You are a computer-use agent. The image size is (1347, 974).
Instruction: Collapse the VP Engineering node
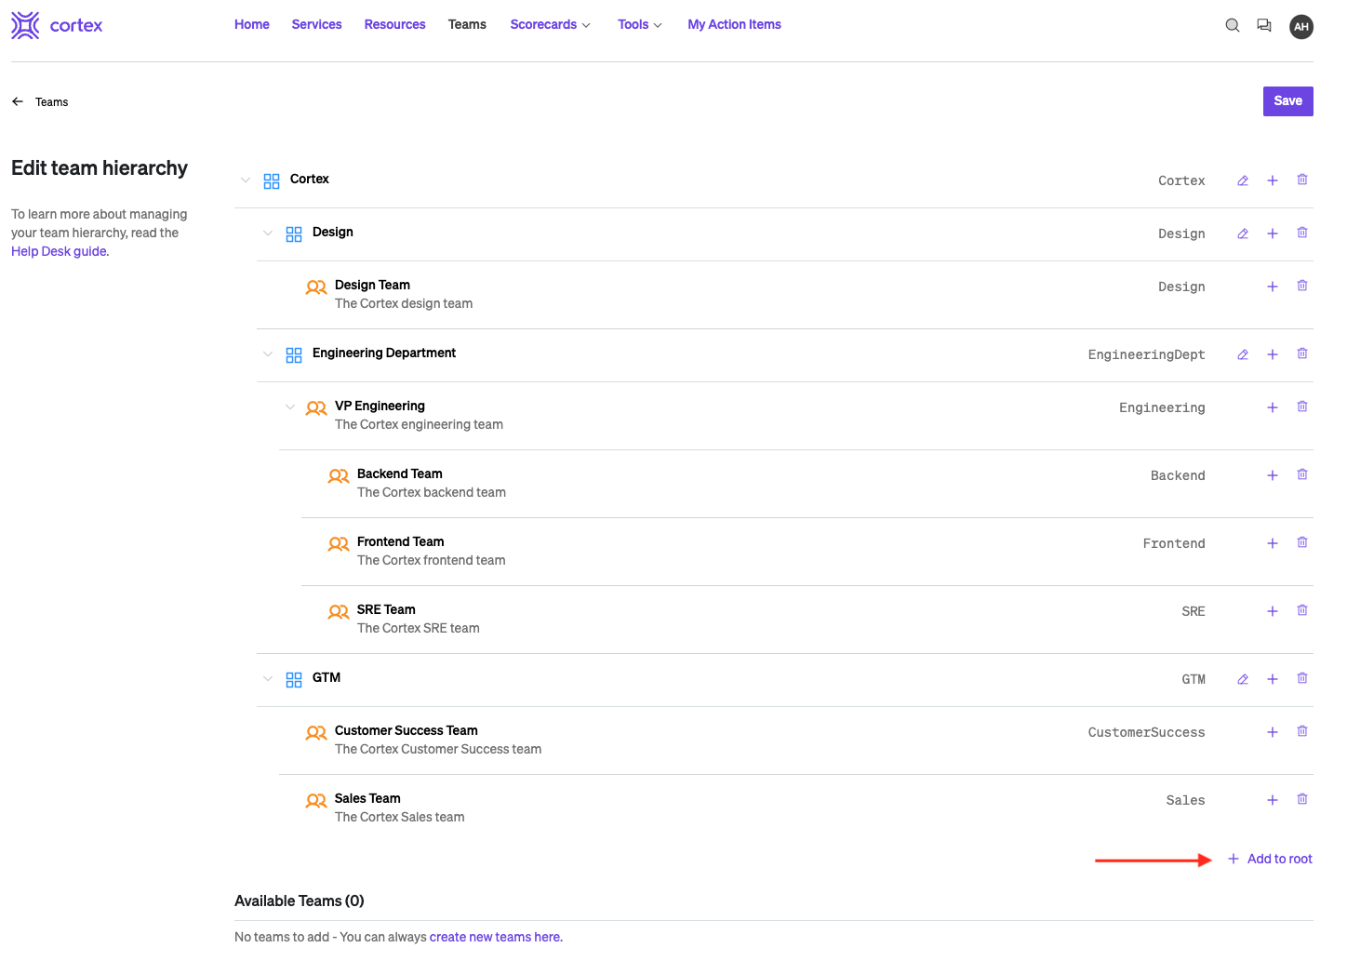click(x=290, y=407)
